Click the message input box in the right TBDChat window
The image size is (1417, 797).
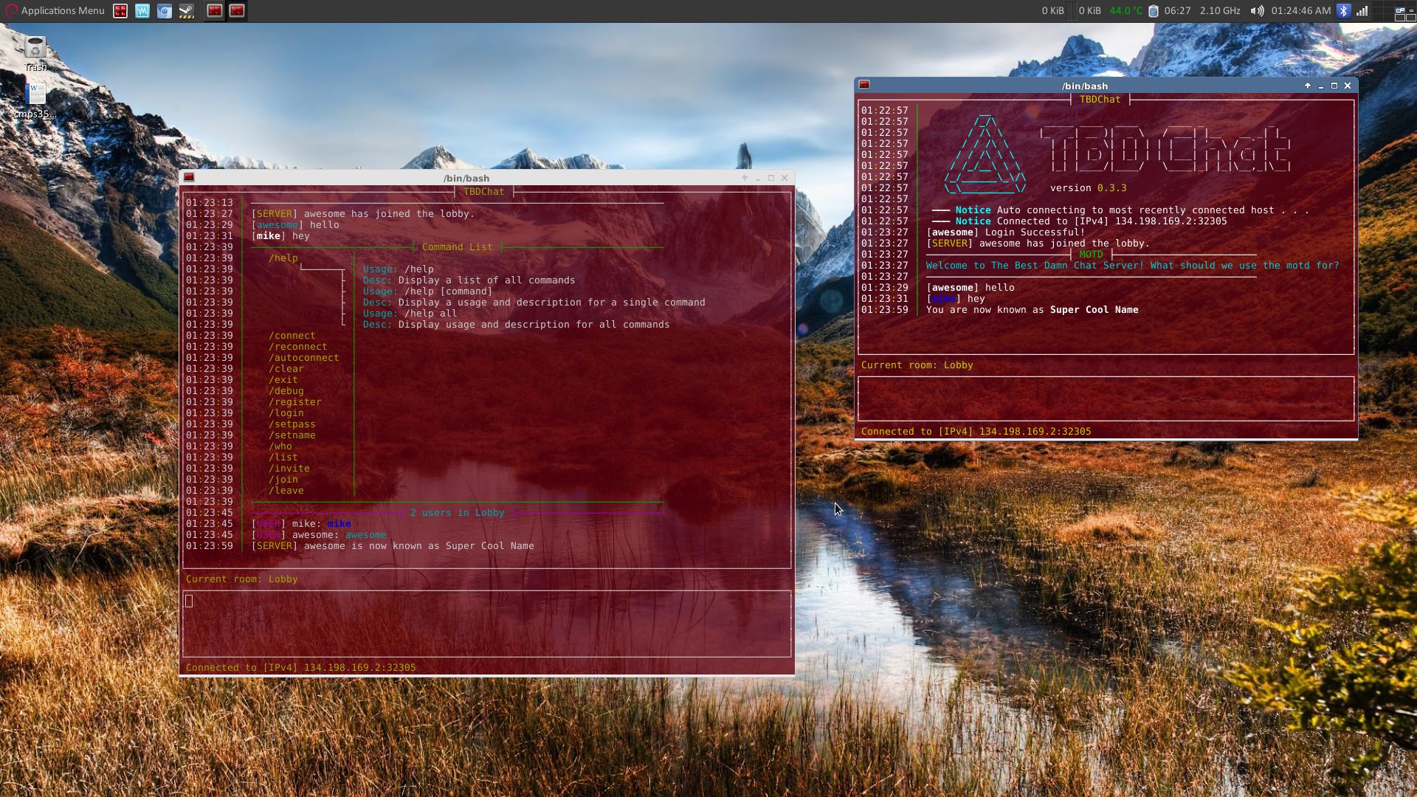click(1105, 398)
